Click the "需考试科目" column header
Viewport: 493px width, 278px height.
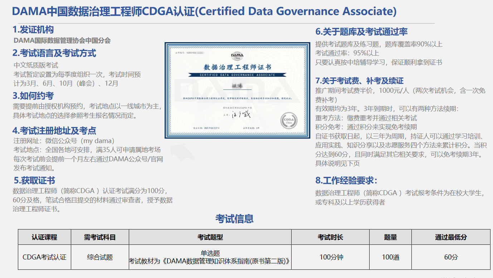tap(100, 237)
